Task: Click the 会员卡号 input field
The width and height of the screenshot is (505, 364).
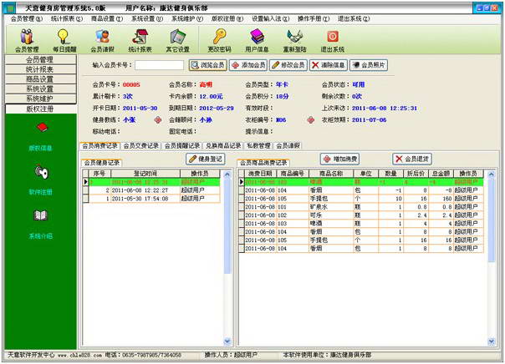Action: pyautogui.click(x=165, y=64)
